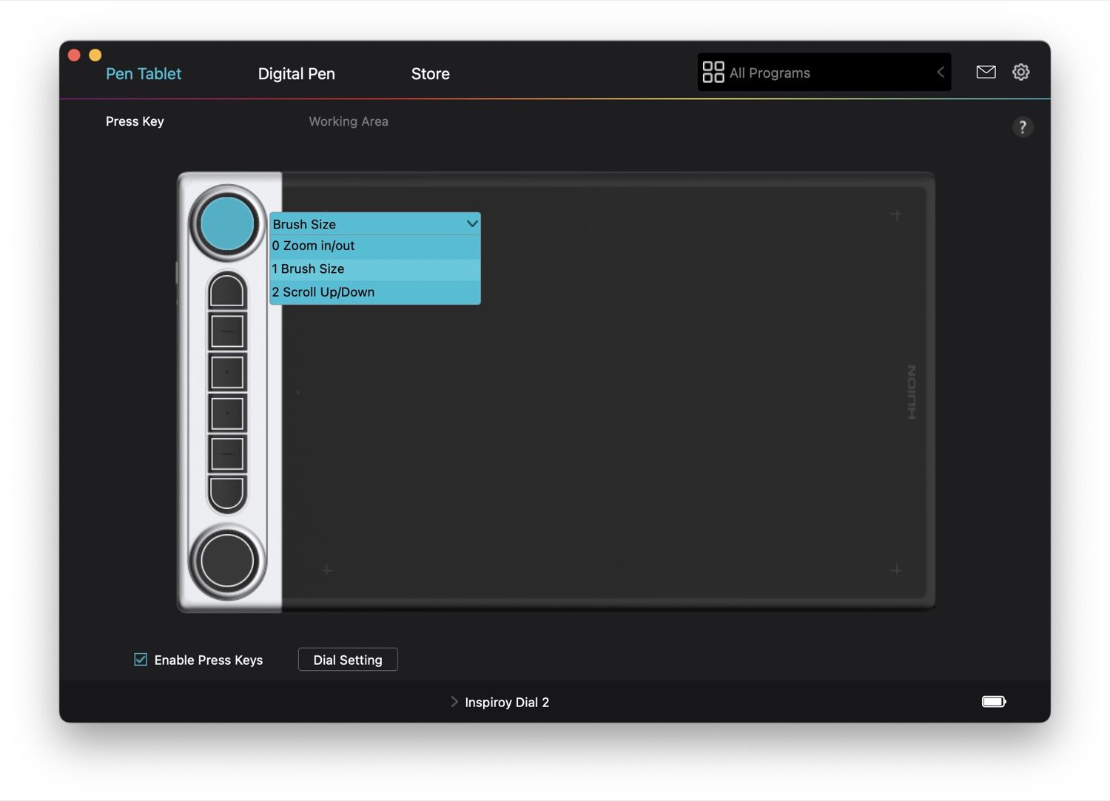Switch to Working Area tab
This screenshot has width=1110, height=801.
349,121
